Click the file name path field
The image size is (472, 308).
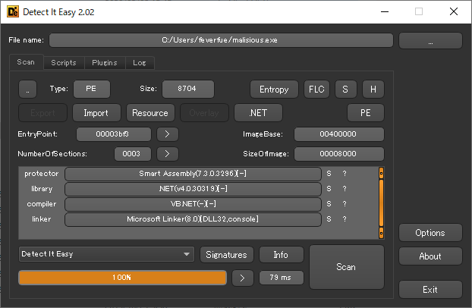[221, 40]
